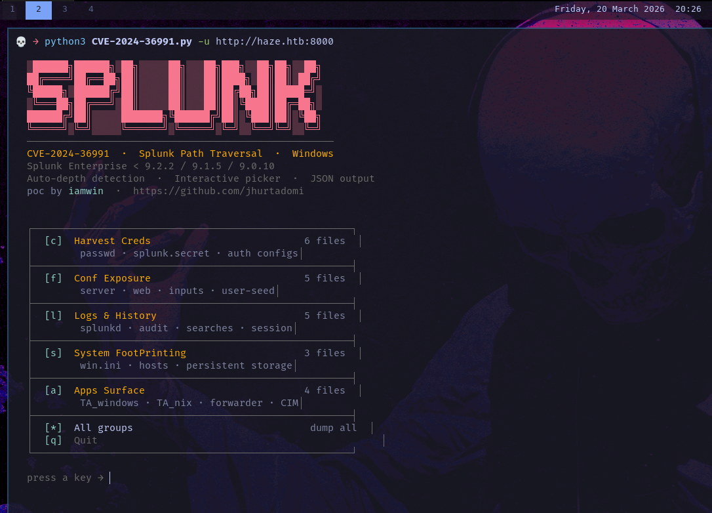Click the Logs & History 5 files count

(325, 316)
